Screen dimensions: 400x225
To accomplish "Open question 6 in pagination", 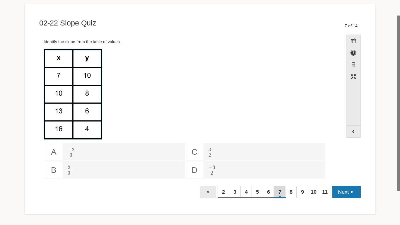I will (x=269, y=192).
